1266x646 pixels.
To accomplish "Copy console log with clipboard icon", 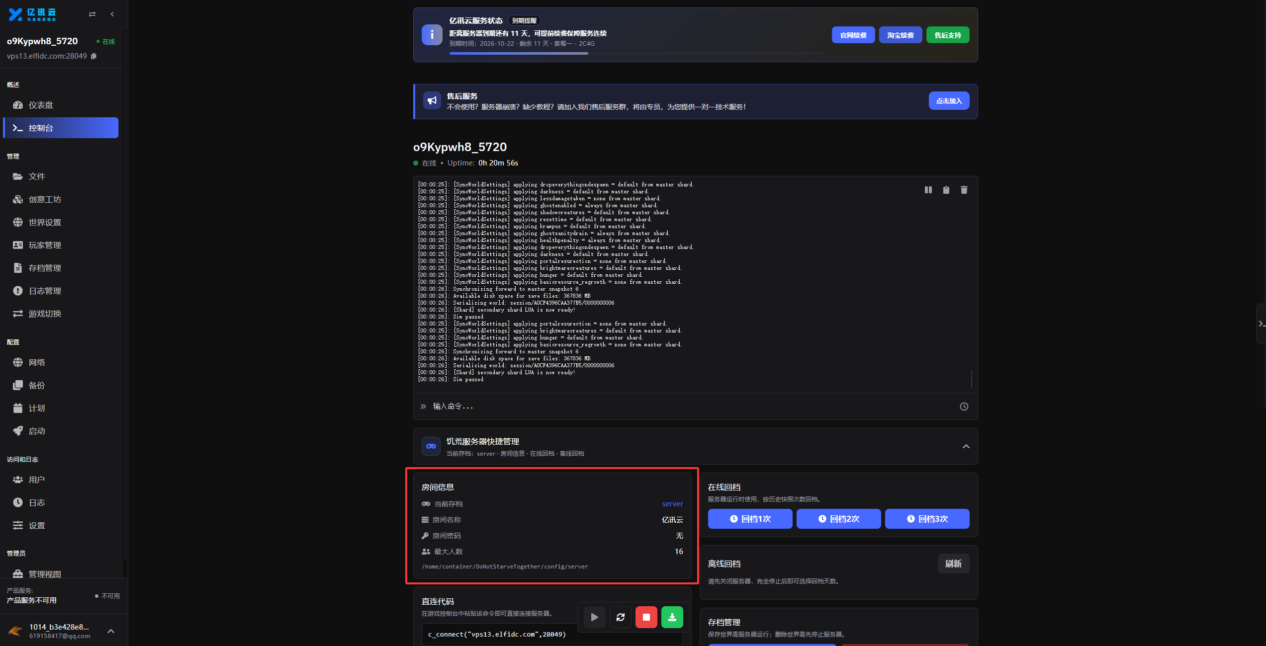I will 946,190.
